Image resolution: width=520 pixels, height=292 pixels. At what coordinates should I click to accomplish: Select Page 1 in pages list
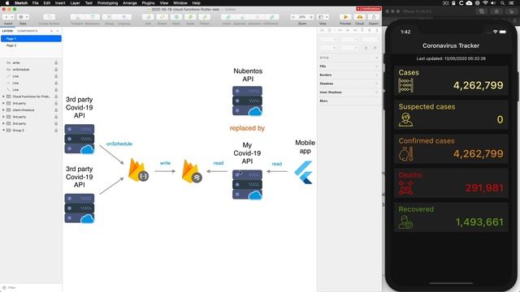pos(31,39)
